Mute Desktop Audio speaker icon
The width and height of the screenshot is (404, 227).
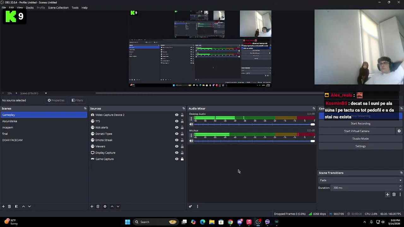point(191,124)
